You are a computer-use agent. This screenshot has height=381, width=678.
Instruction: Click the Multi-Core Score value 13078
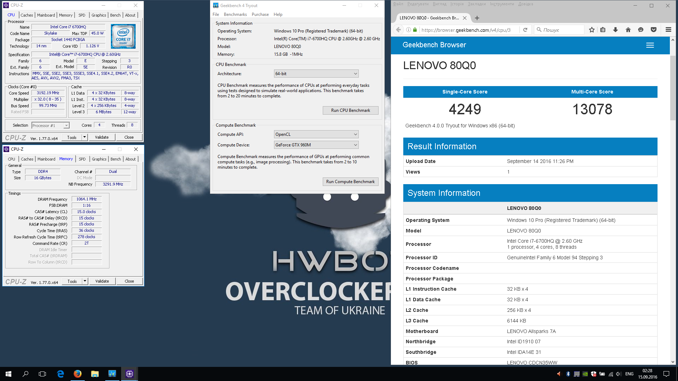tap(592, 109)
